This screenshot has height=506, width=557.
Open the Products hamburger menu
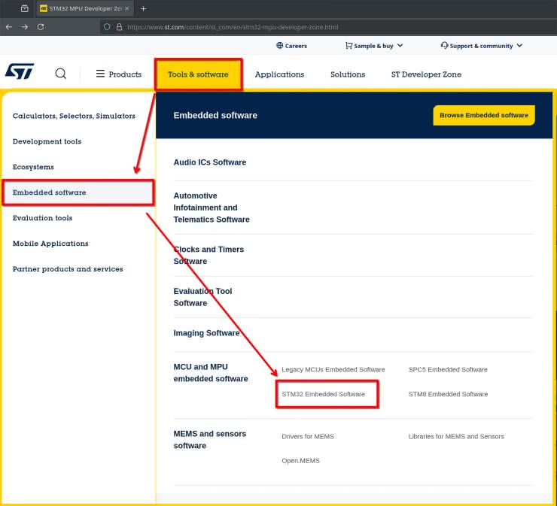119,74
